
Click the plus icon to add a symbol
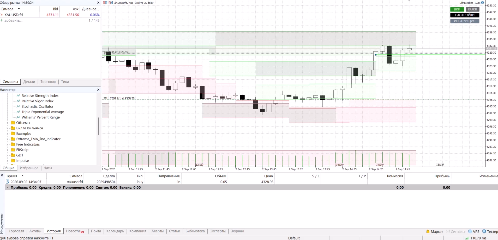[2, 20]
